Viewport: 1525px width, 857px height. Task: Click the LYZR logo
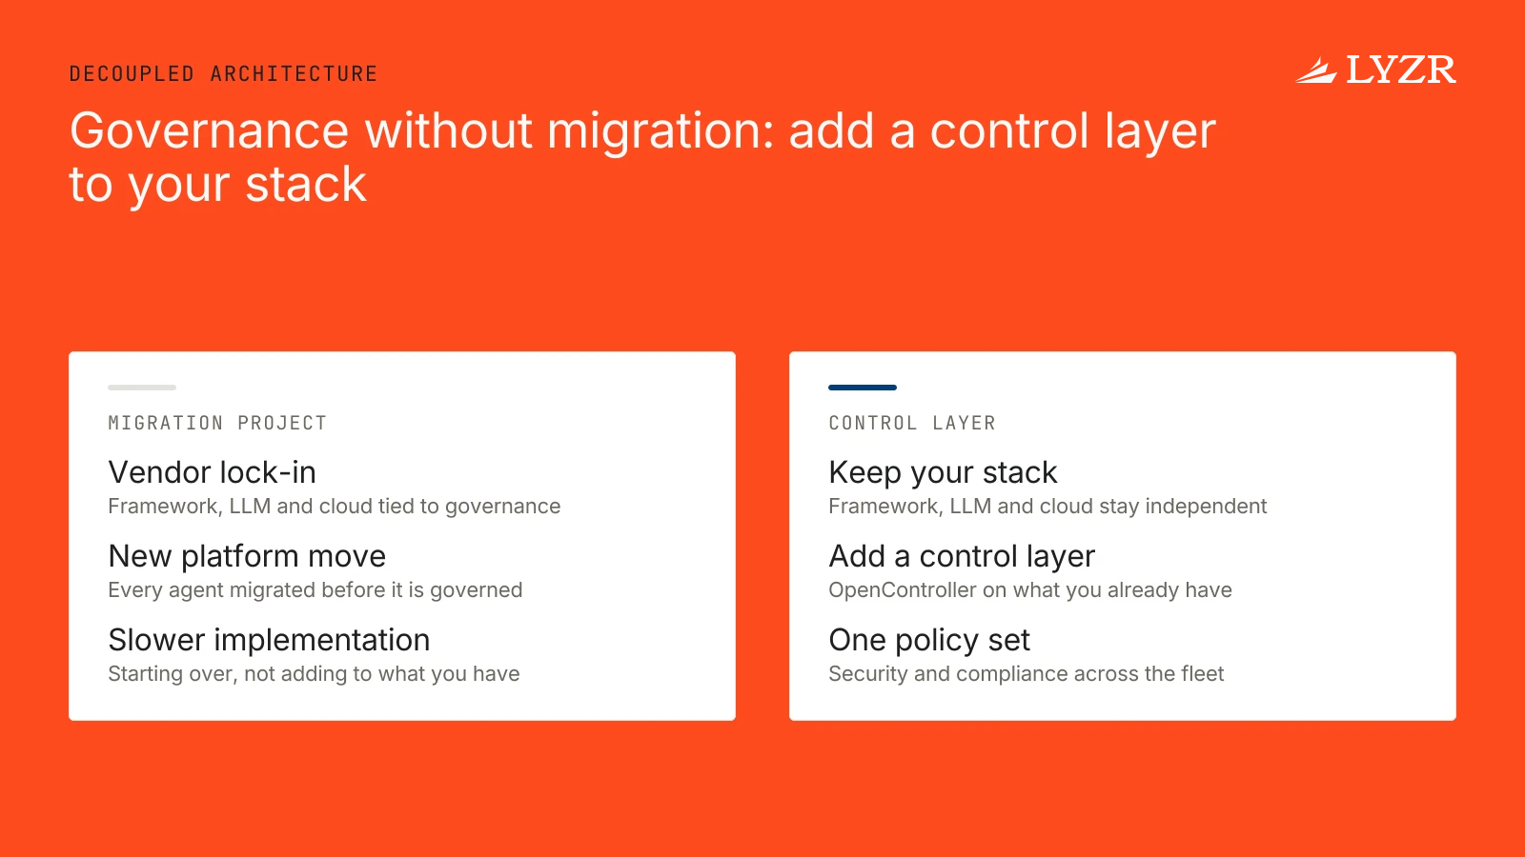click(1375, 70)
